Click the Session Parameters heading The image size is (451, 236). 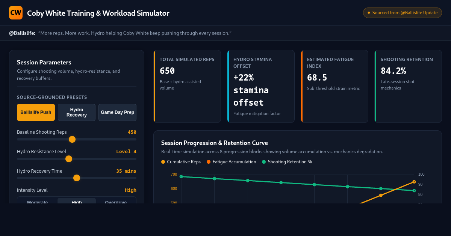[44, 63]
